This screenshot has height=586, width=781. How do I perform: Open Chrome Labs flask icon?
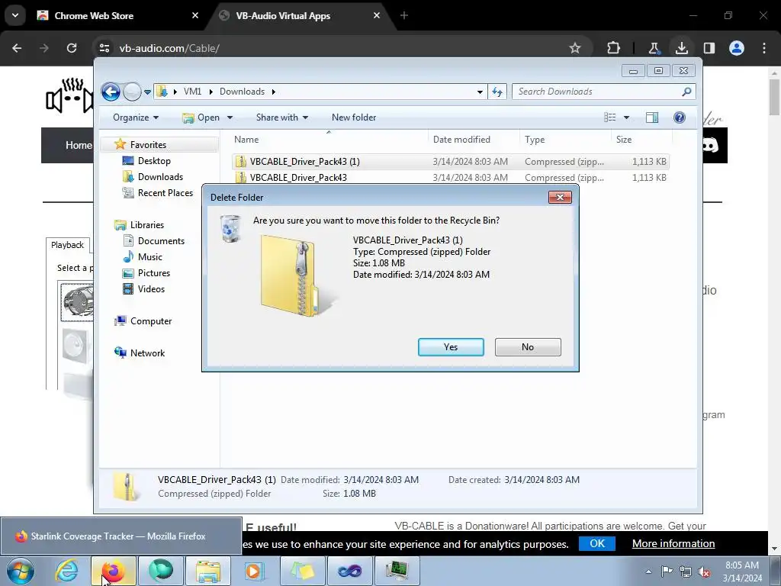(654, 48)
